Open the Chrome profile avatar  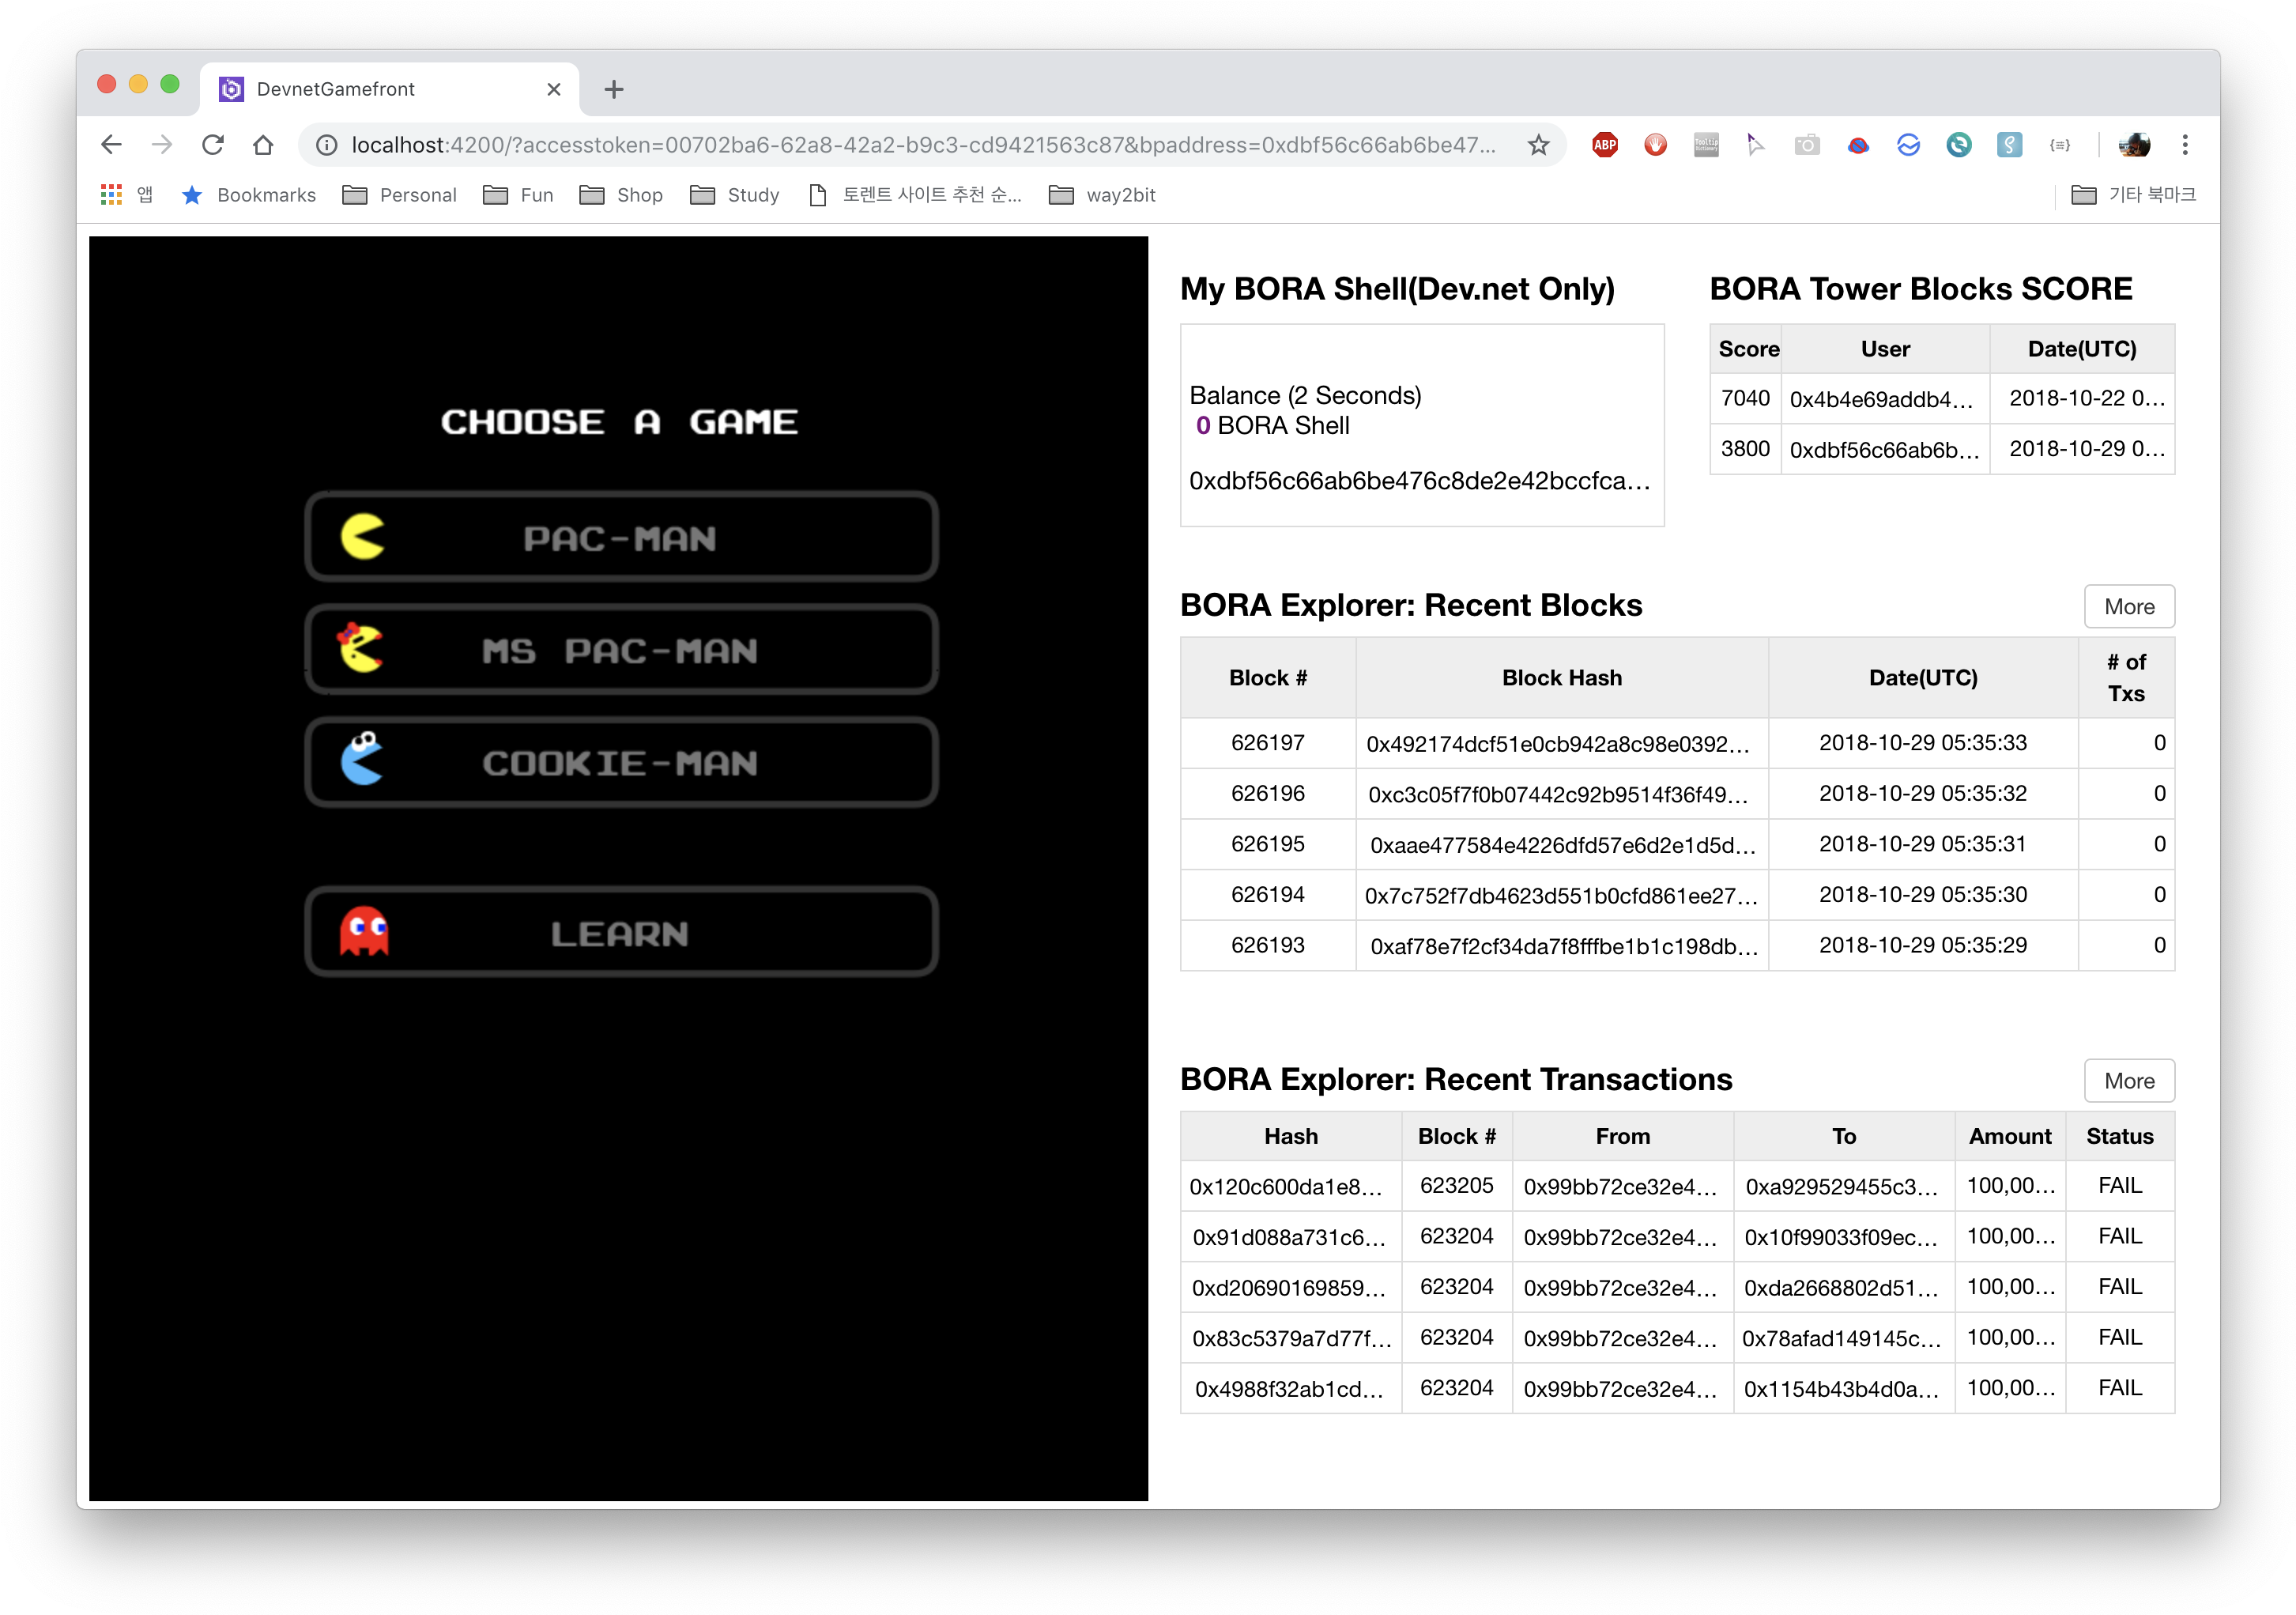[x=2133, y=145]
